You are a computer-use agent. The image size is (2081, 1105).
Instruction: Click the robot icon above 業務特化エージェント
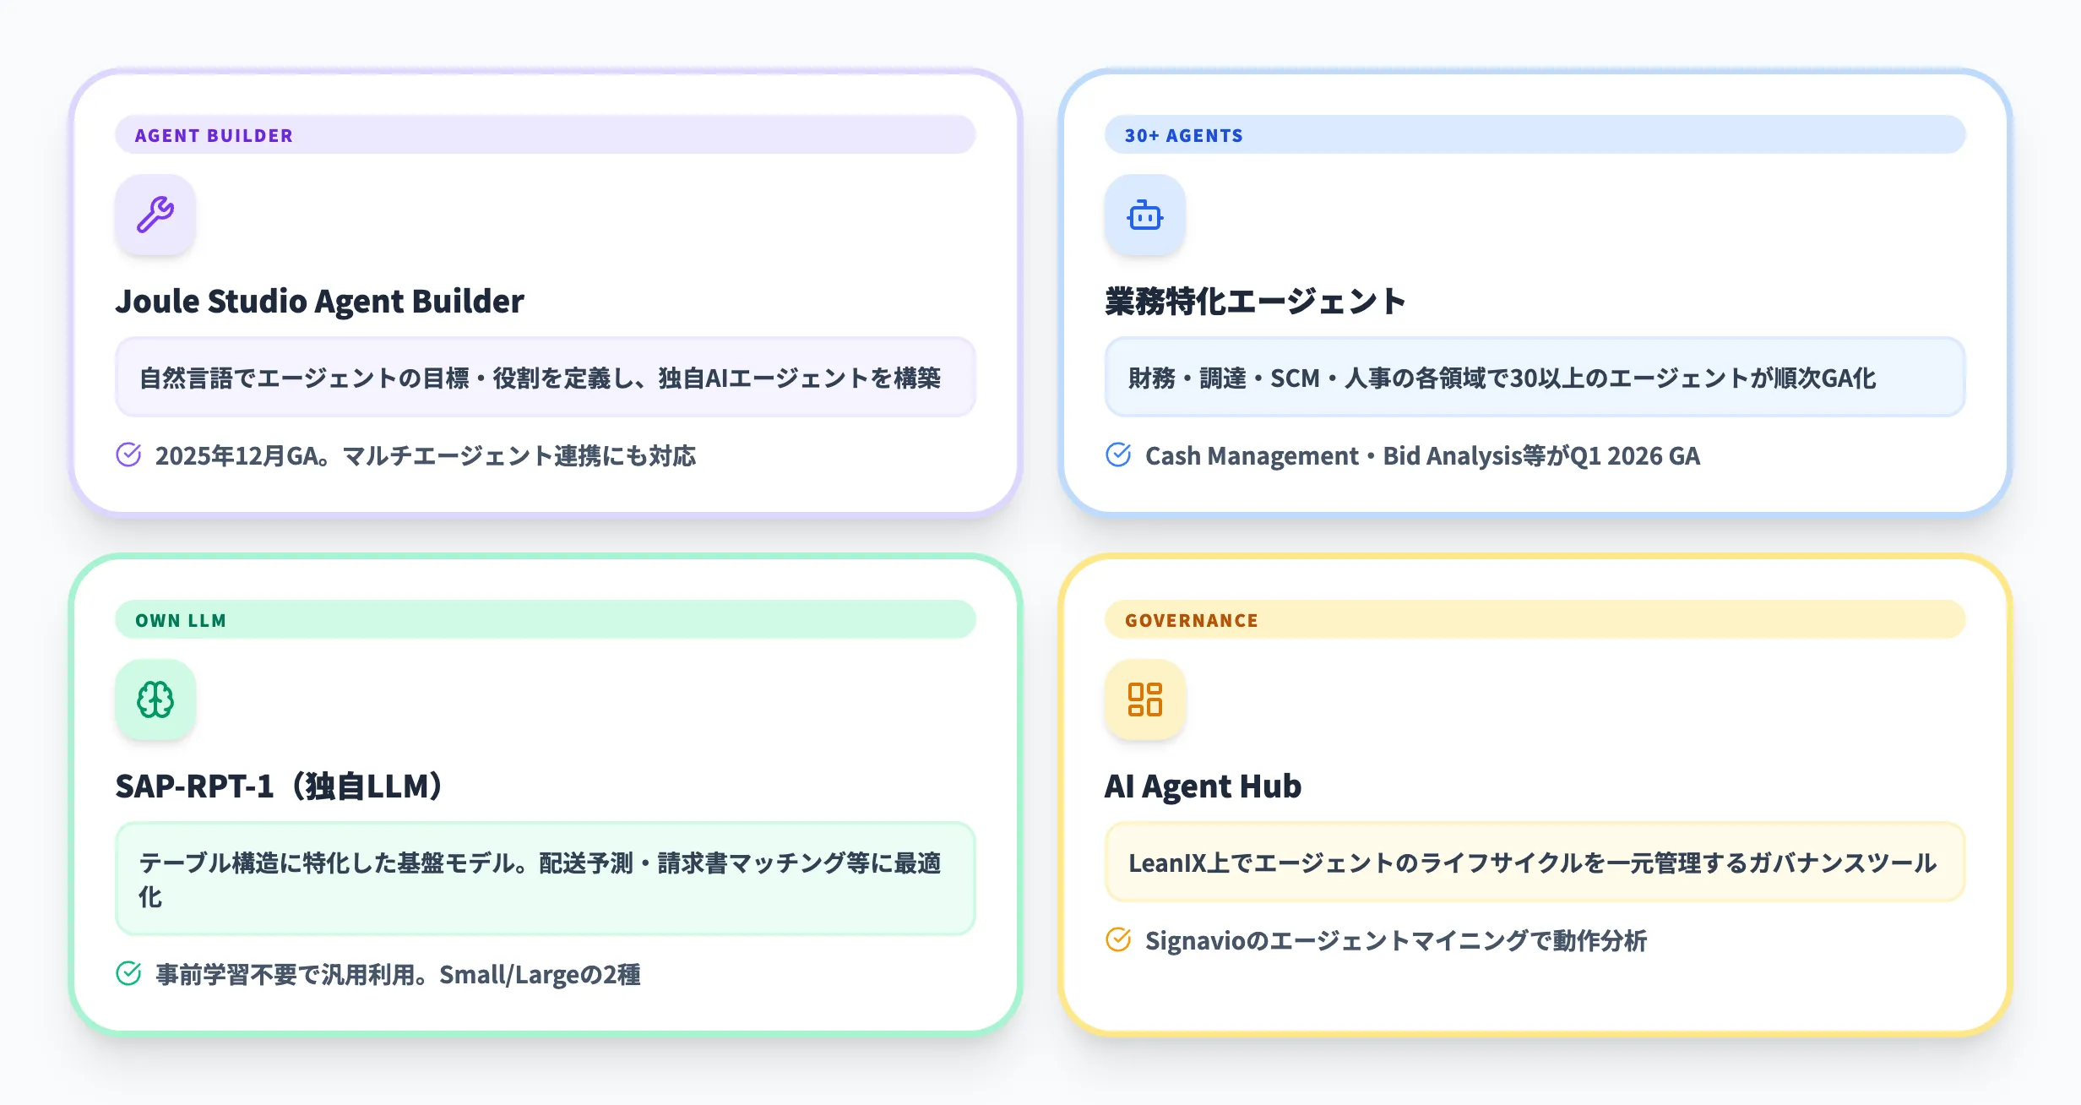pyautogui.click(x=1145, y=215)
